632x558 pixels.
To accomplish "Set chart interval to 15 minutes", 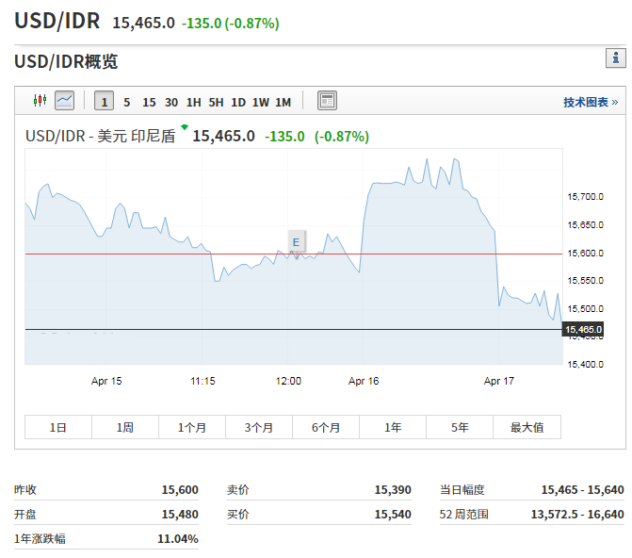I will [149, 102].
